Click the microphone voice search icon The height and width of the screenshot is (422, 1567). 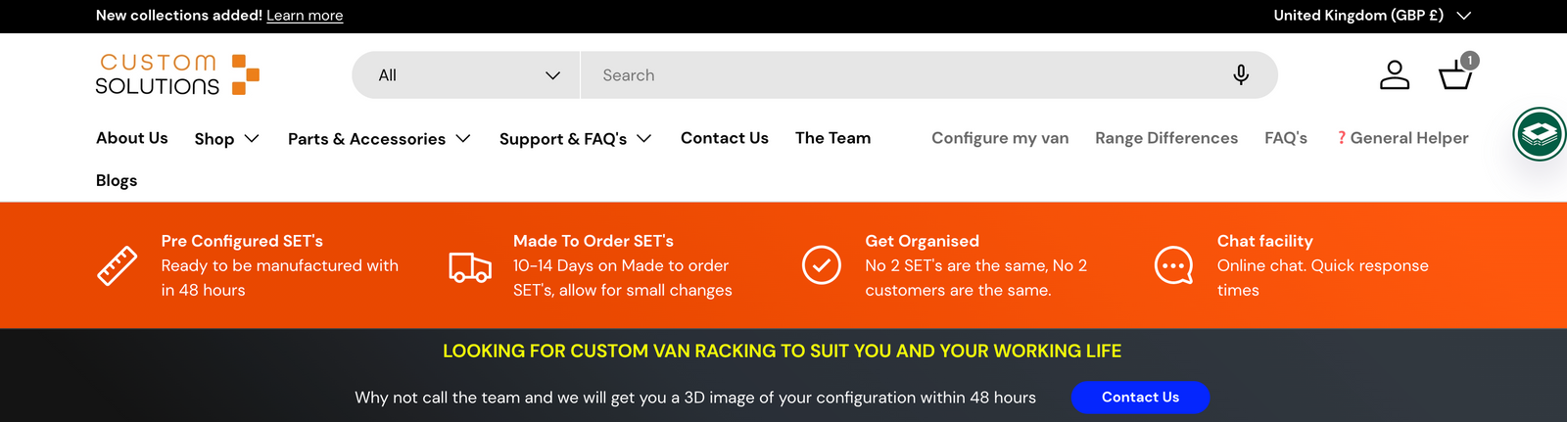[x=1241, y=75]
